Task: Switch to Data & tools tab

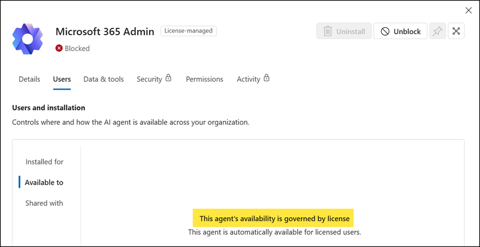Action: (103, 79)
